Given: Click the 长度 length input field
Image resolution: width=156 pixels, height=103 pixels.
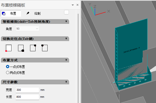Looking at the screenshot, I should [x=27, y=97].
